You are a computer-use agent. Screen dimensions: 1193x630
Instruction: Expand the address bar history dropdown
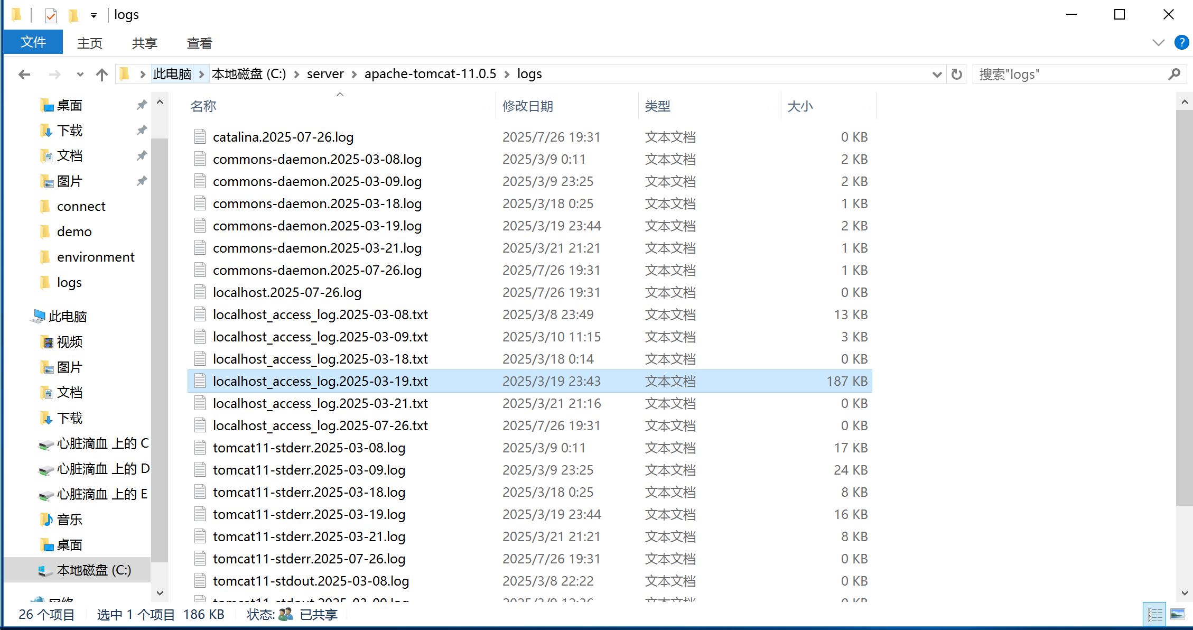[x=937, y=75]
